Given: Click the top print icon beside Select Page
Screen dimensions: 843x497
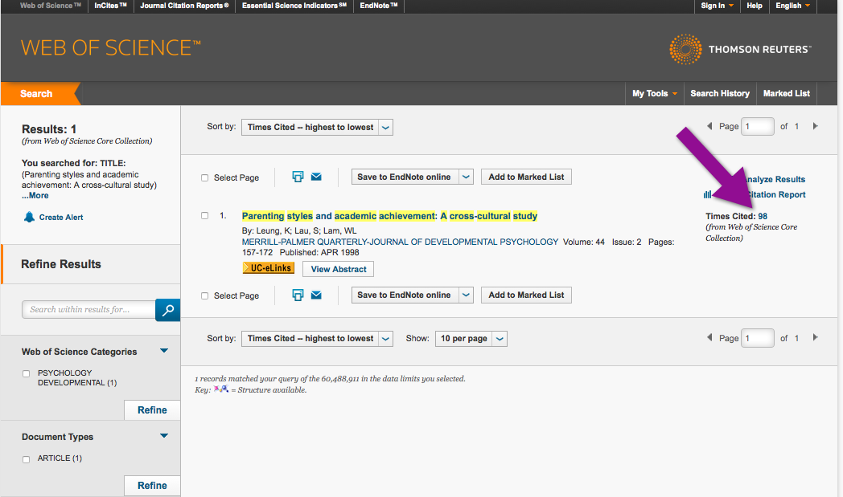Looking at the screenshot, I should 298,177.
